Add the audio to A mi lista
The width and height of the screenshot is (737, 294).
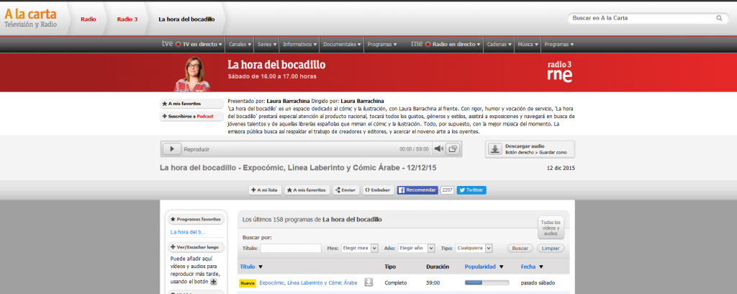click(265, 190)
